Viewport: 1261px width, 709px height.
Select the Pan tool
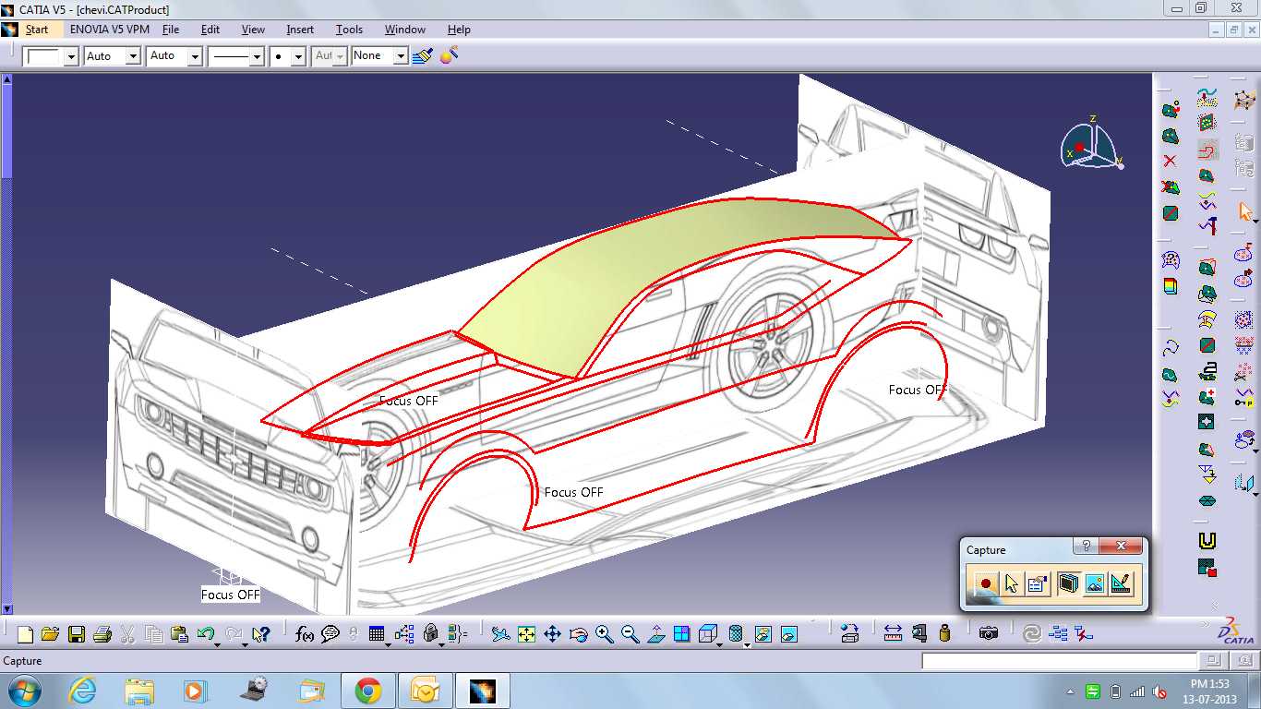tap(552, 634)
